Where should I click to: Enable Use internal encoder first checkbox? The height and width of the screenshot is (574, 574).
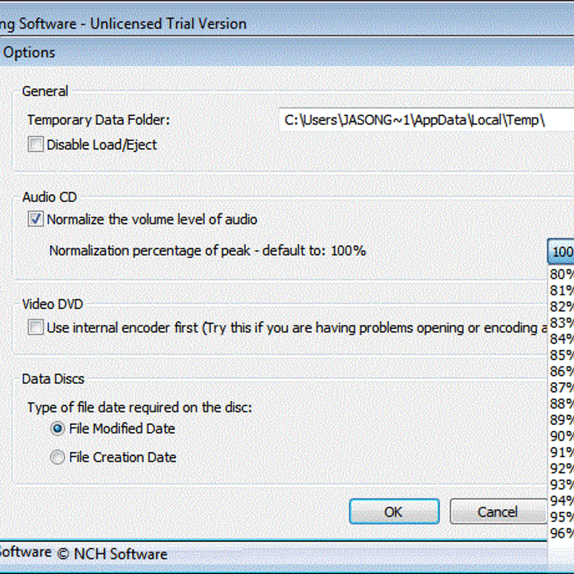click(x=36, y=328)
